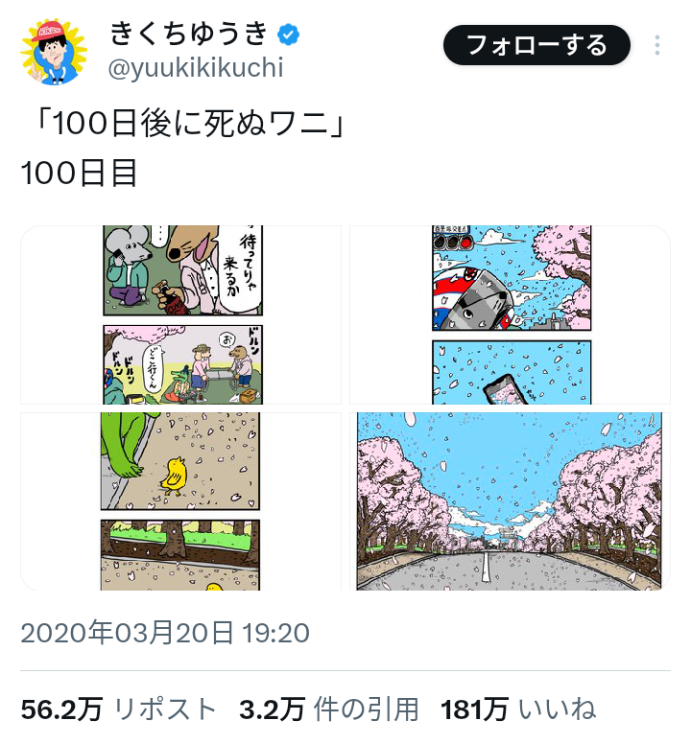View the 56.2万 リポスト list
The image size is (691, 744).
click(x=118, y=709)
